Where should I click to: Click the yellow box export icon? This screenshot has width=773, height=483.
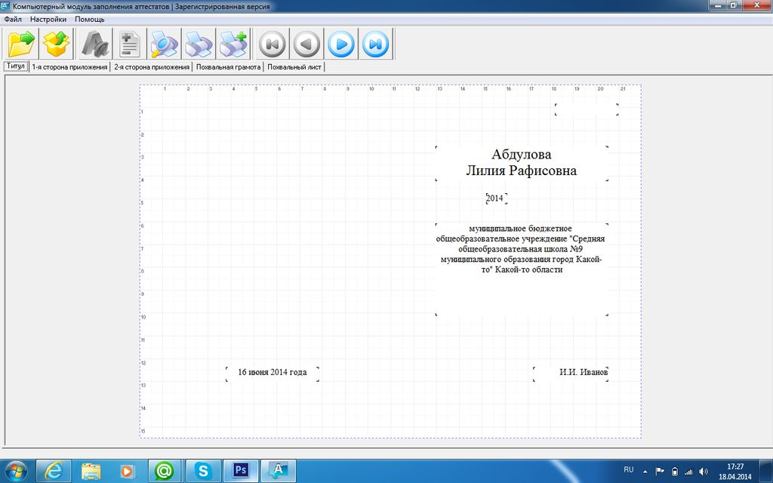click(x=56, y=44)
